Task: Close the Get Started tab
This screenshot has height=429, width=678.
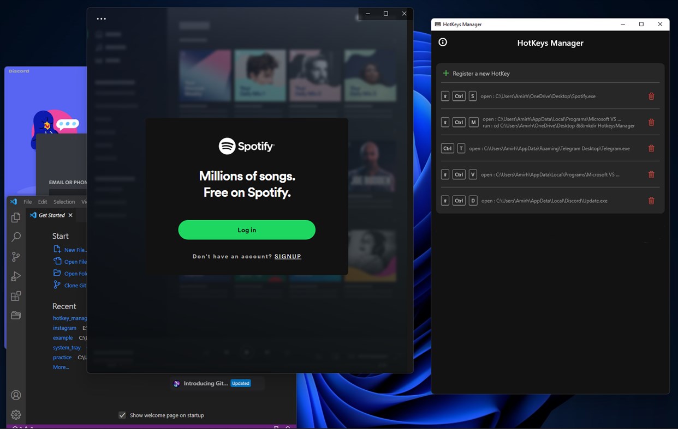Action: [x=70, y=215]
